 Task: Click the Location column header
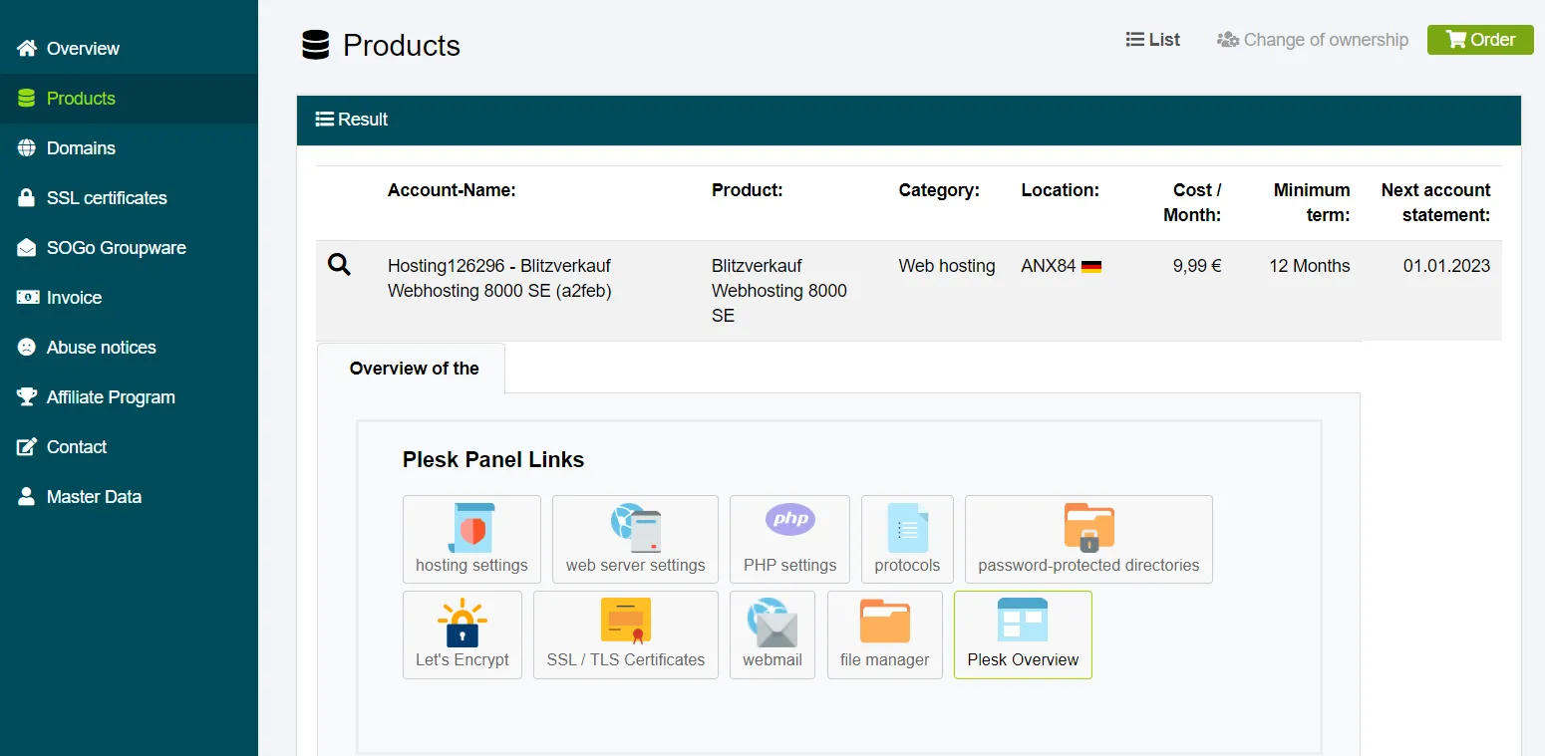tap(1060, 190)
